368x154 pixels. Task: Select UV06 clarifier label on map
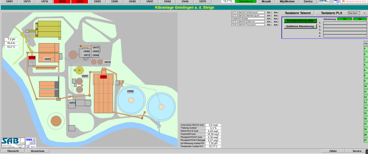click(x=130, y=91)
